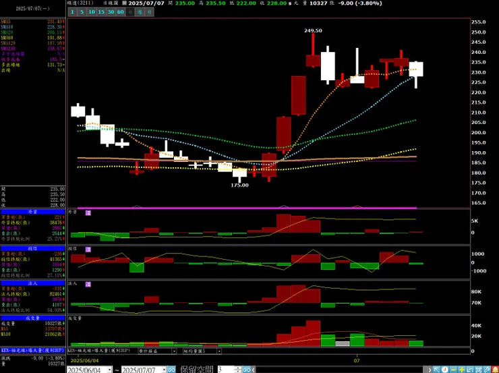The image size is (499, 373).
Task: Select the 30-minute timeframe button
Action: (111, 12)
